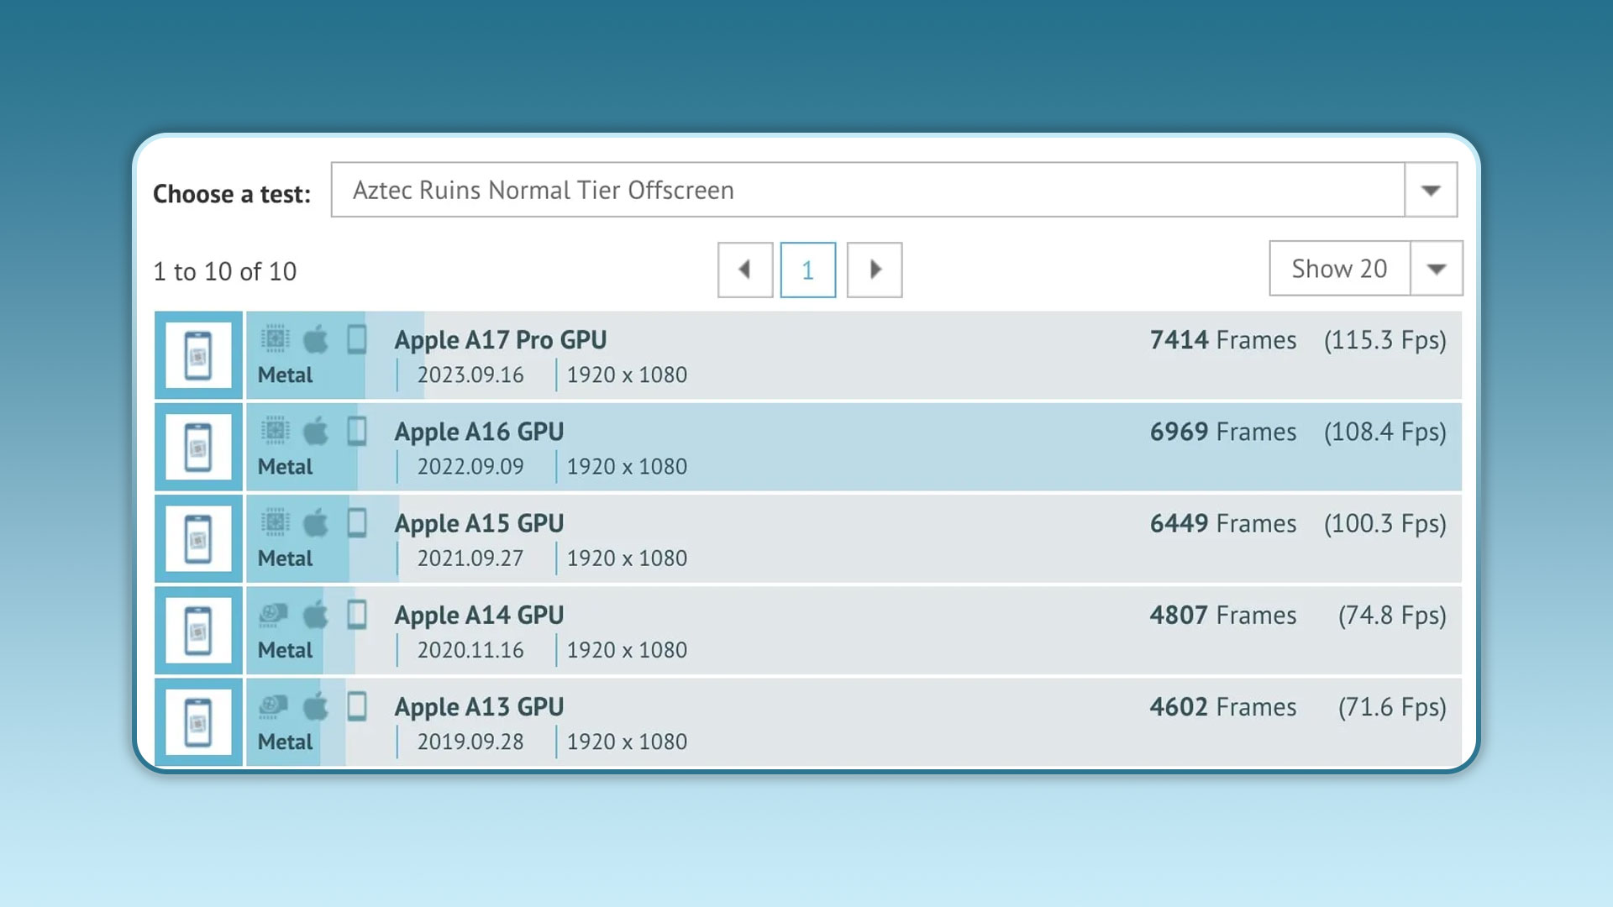Click the Apple A14 GPU device thumbnail
The image size is (1613, 907).
tap(198, 631)
